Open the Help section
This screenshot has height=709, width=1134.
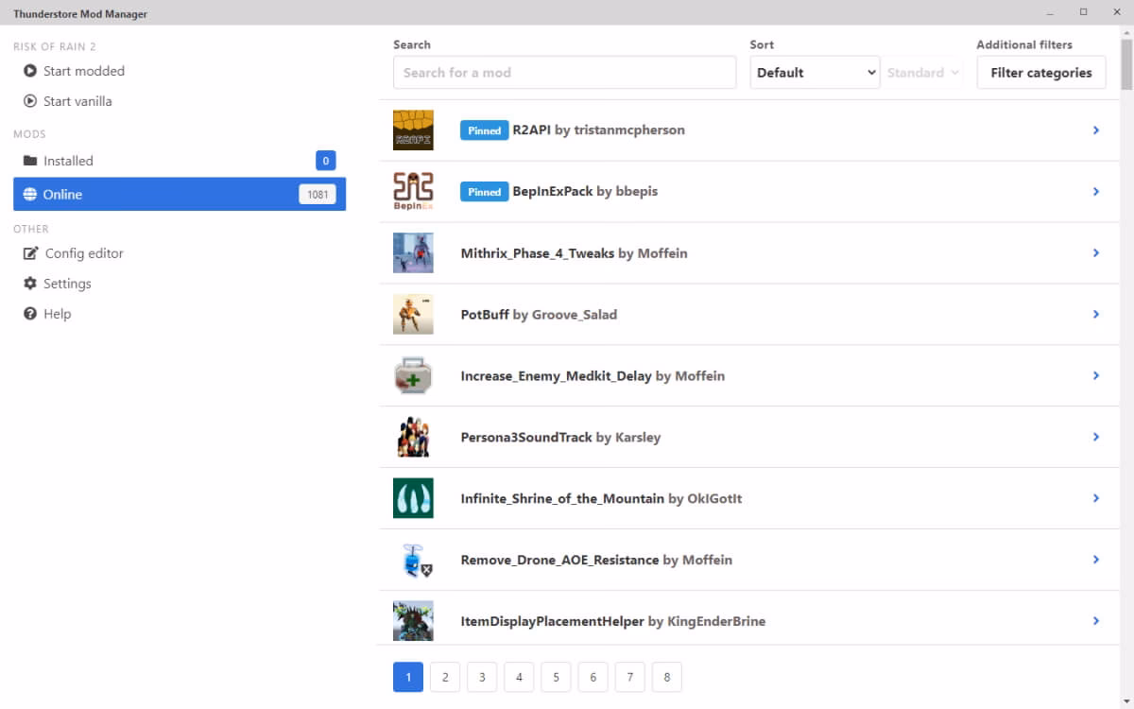coord(180,314)
